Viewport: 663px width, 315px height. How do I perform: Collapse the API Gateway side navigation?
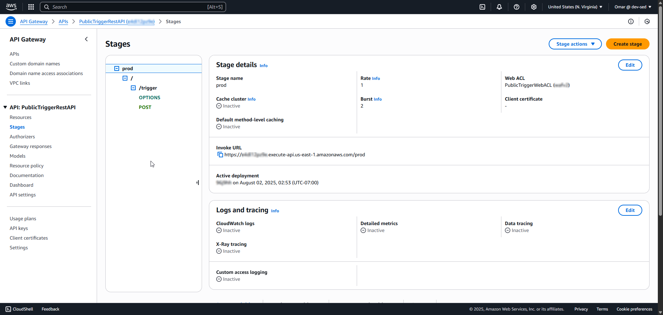click(x=86, y=39)
